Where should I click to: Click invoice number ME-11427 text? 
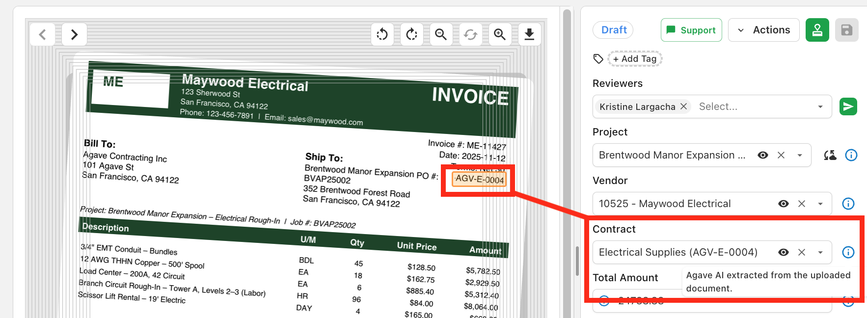[x=486, y=146]
